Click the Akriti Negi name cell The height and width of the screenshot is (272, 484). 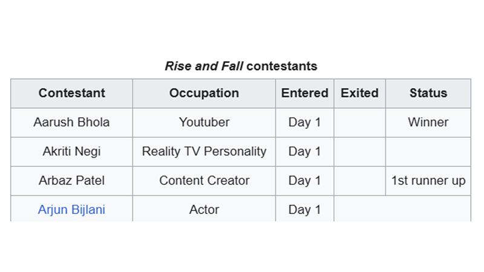71,151
